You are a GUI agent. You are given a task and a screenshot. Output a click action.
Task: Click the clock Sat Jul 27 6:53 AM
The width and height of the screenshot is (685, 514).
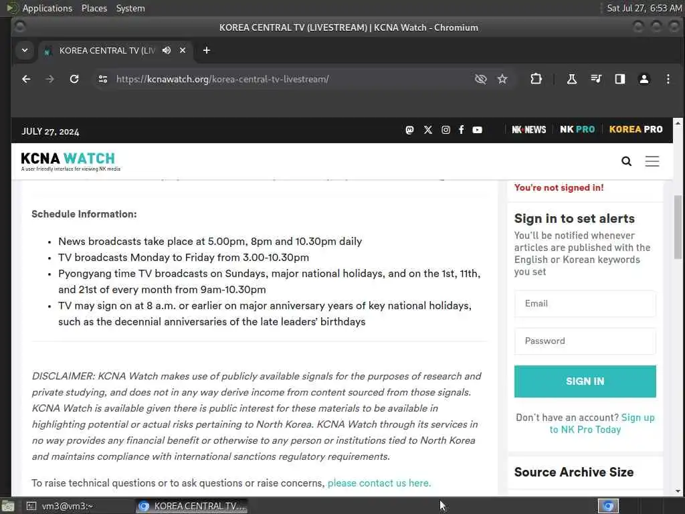tap(644, 8)
